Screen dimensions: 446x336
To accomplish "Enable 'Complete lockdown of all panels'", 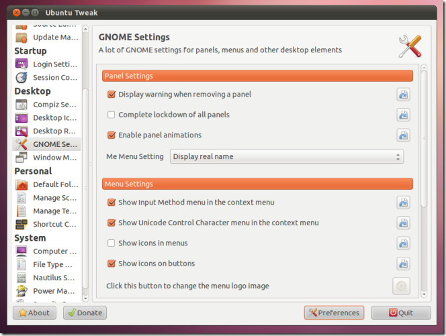I will (x=111, y=115).
